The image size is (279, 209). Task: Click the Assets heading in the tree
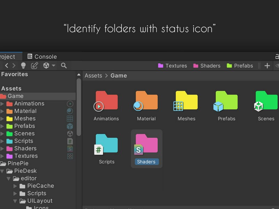pyautogui.click(x=11, y=88)
